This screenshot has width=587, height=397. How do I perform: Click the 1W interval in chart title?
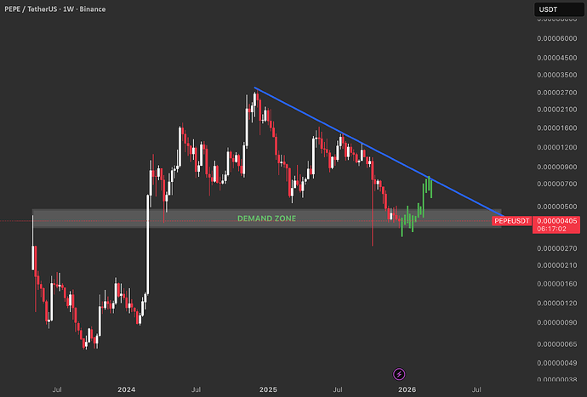pos(68,9)
